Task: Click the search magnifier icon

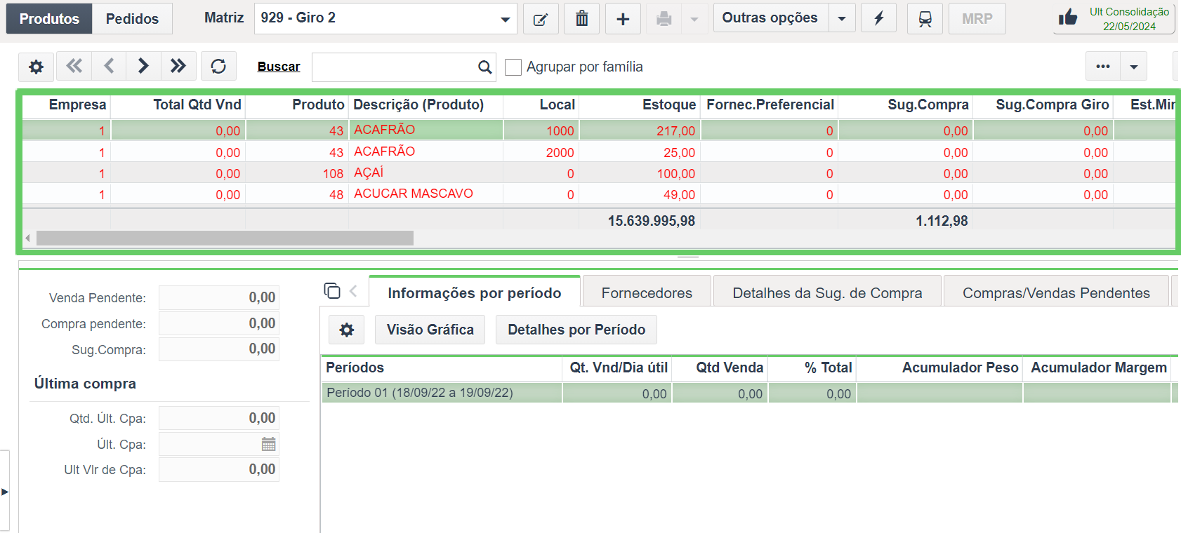Action: click(484, 67)
